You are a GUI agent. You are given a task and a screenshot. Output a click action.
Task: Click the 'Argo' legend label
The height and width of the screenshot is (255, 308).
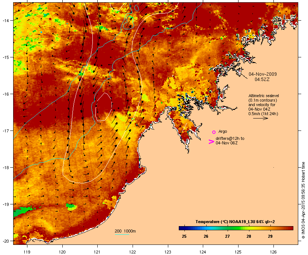coord(223,131)
